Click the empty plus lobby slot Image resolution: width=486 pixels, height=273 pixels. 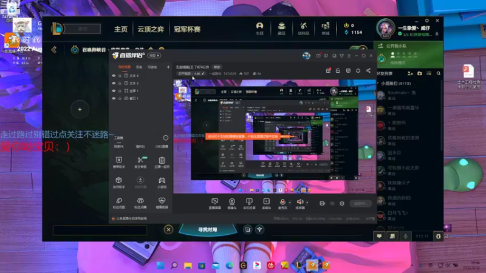tap(80, 109)
